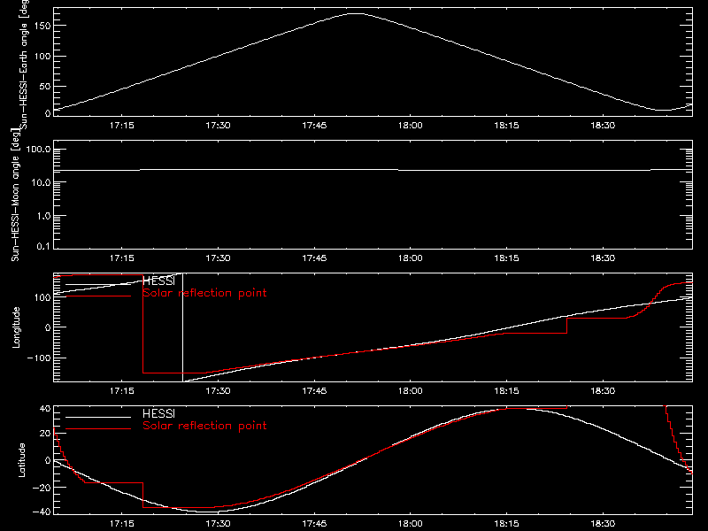Click 17:45 tick under Latitude plot
708x531 pixels.
pos(314,524)
